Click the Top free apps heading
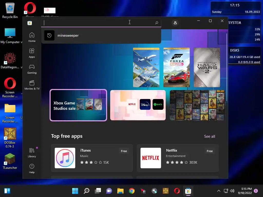The height and width of the screenshot is (197, 263). click(x=67, y=136)
